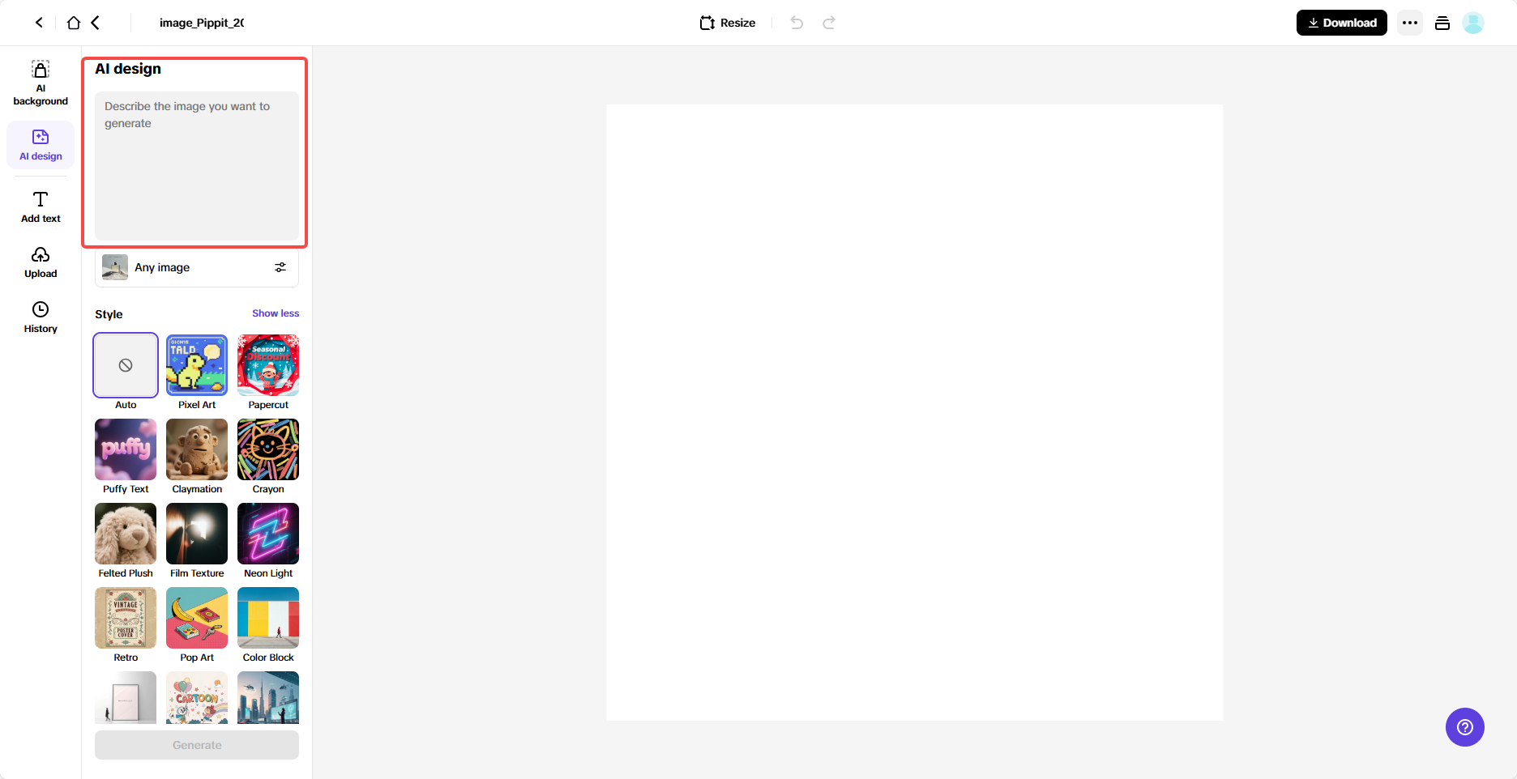
Task: Undo the last action
Action: coord(797,23)
